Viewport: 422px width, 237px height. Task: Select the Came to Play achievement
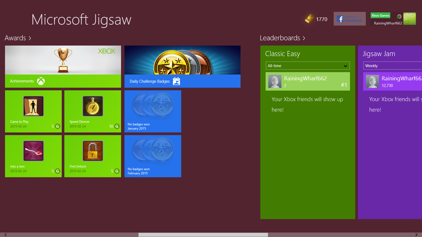33,111
